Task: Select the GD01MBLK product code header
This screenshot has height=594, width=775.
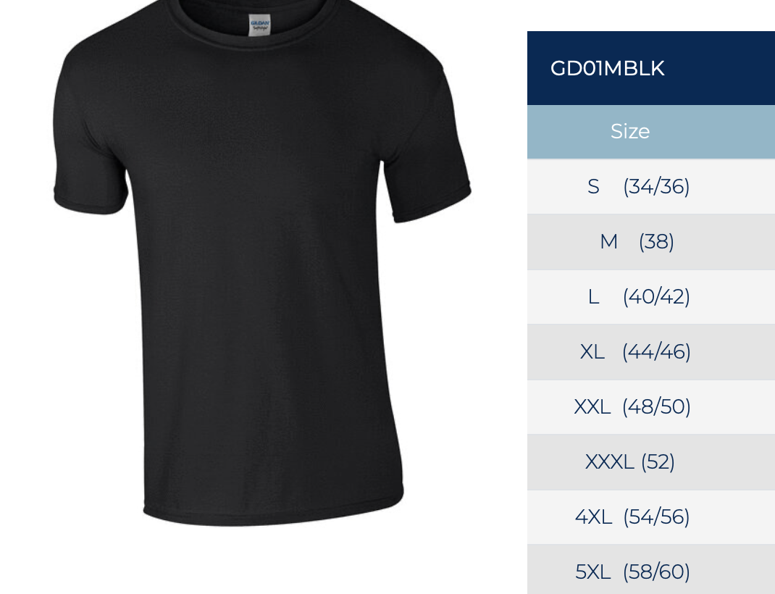Action: click(x=651, y=68)
